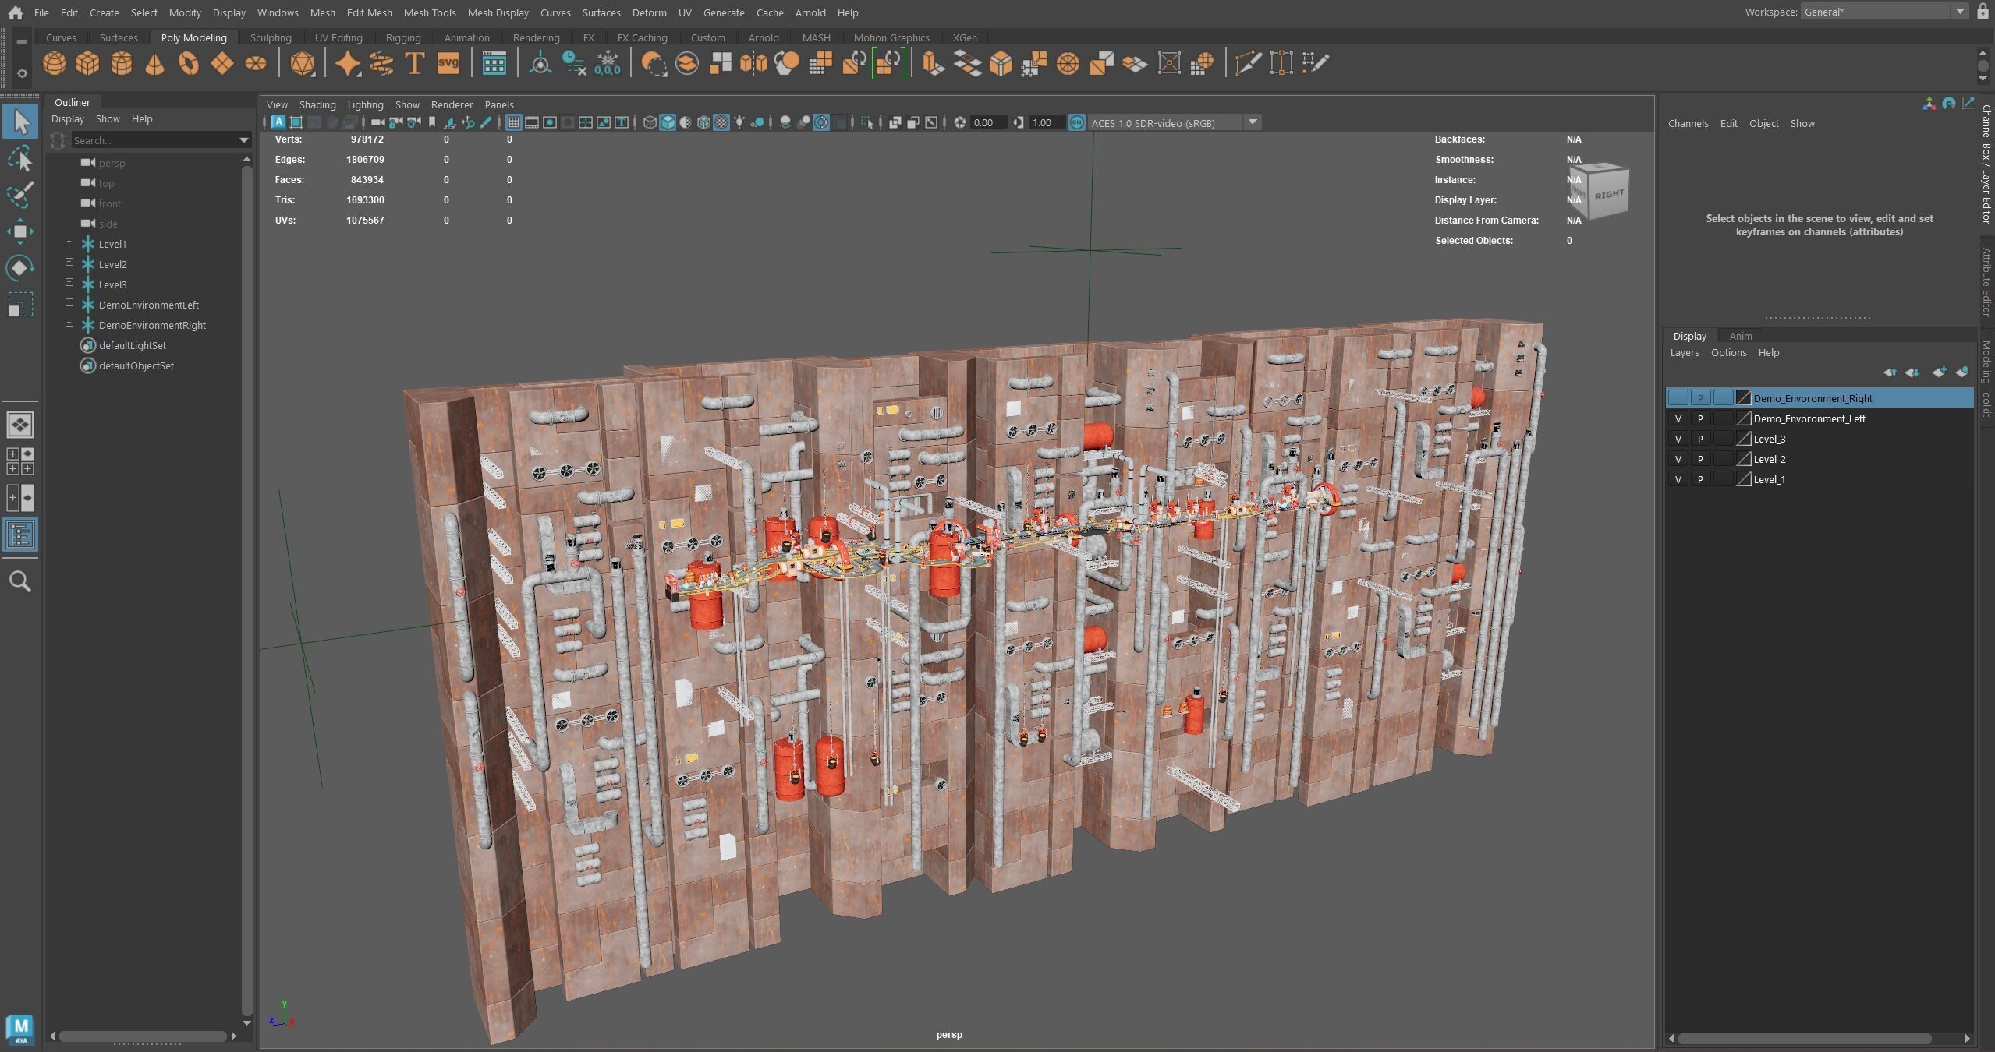Toggle visibility of Level_3 layer
Viewport: 1995px width, 1052px height.
coord(1678,439)
